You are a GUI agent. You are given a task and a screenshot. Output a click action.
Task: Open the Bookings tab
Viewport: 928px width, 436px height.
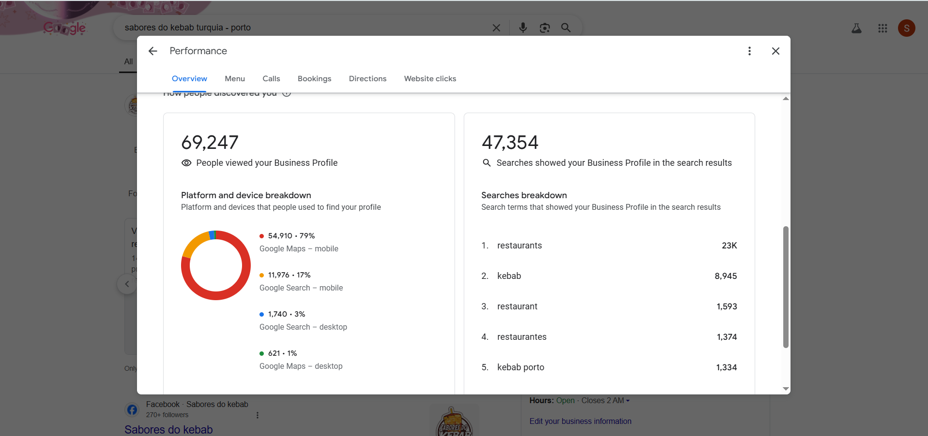click(x=314, y=79)
